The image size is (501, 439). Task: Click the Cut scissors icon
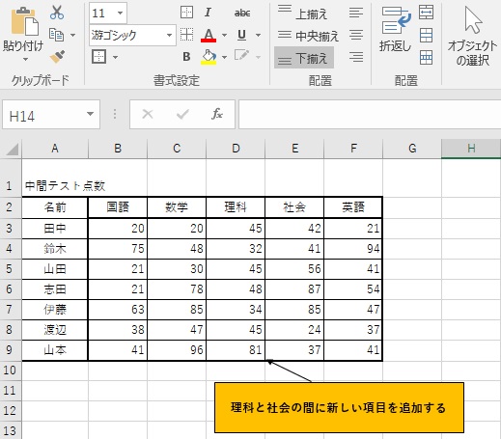57,13
